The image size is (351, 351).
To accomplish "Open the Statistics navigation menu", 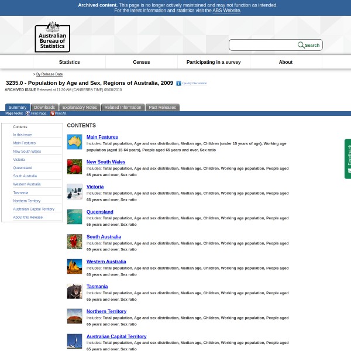I will [x=69, y=62].
